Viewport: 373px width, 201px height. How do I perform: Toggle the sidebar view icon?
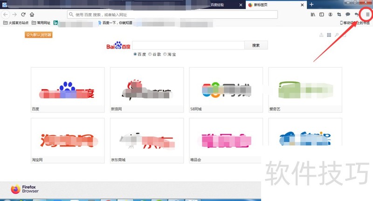click(x=321, y=14)
